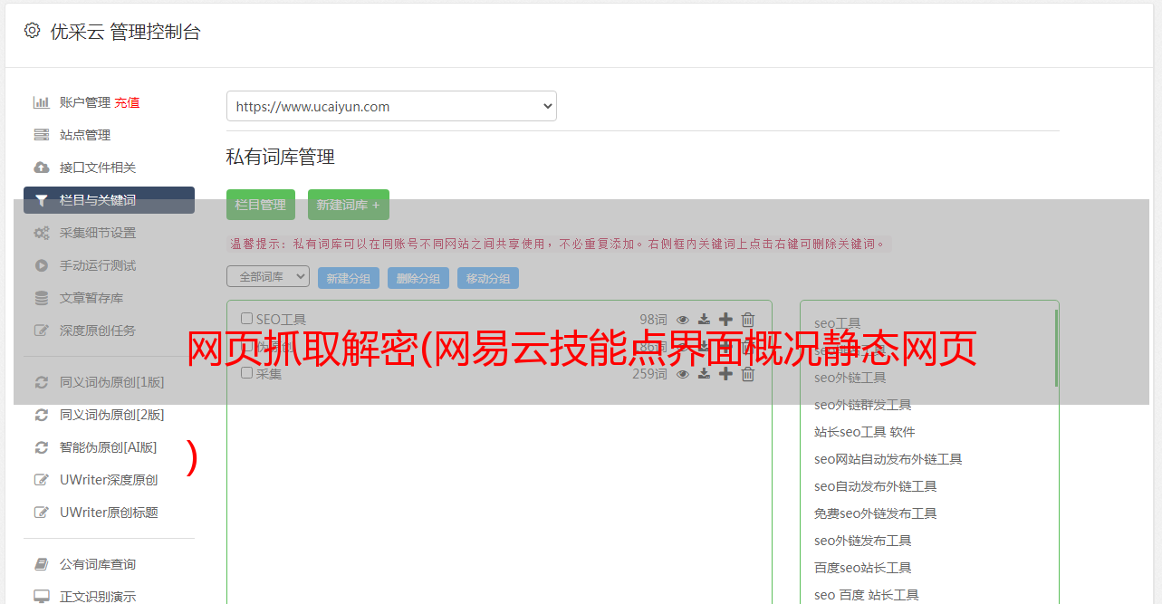This screenshot has width=1162, height=604.
Task: Click the 259词 count in the 采集 row
Action: pos(649,374)
